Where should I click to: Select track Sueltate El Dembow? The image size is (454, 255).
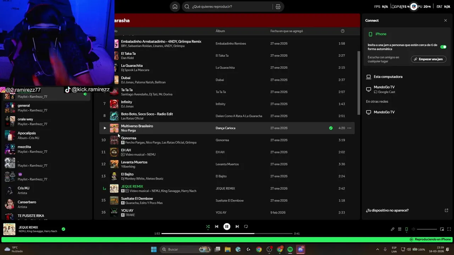click(227, 200)
